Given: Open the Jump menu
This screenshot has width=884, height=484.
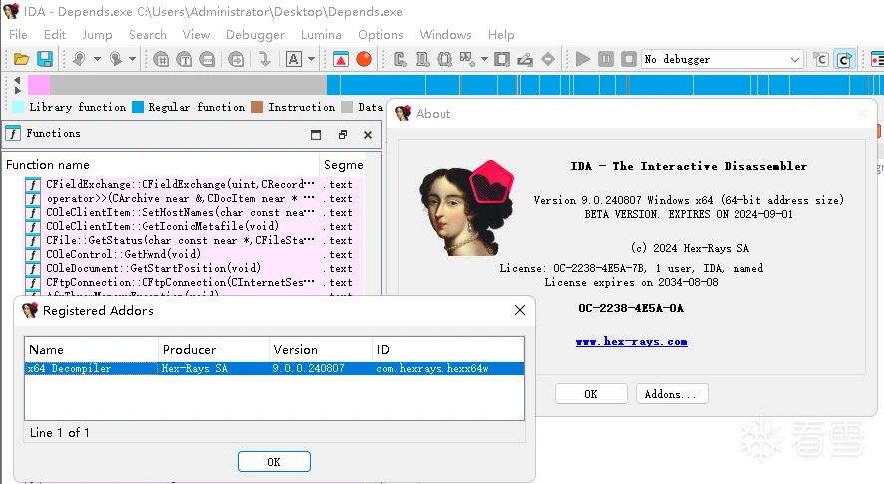Looking at the screenshot, I should click(x=97, y=35).
